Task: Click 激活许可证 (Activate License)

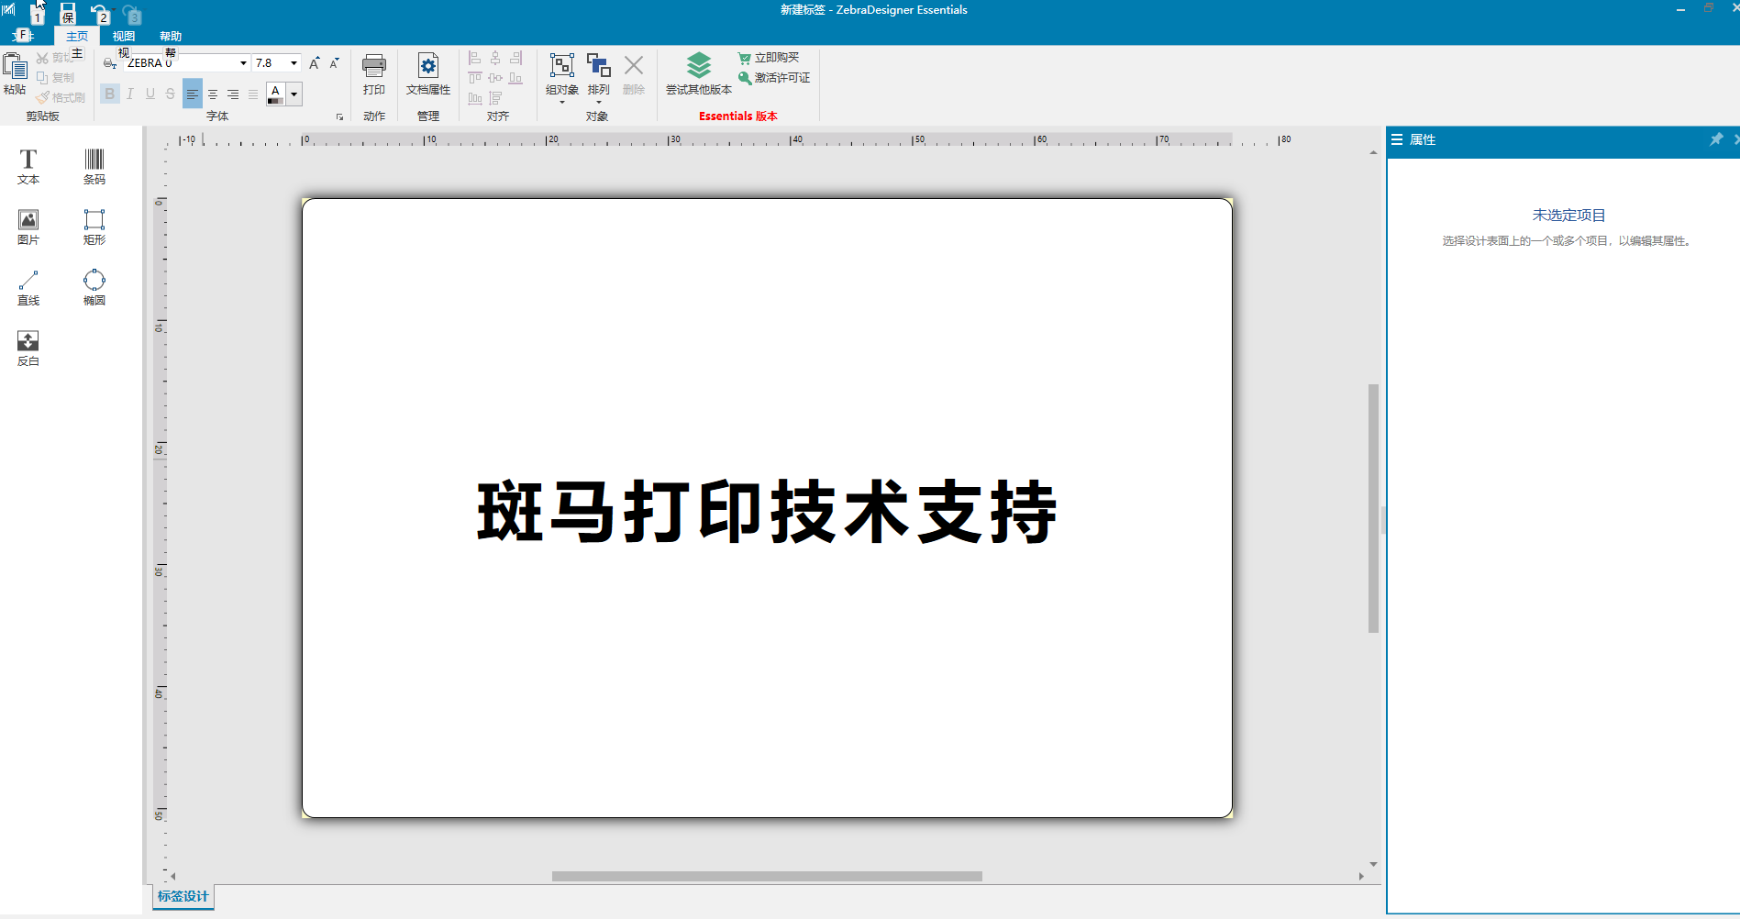Action: (x=775, y=77)
